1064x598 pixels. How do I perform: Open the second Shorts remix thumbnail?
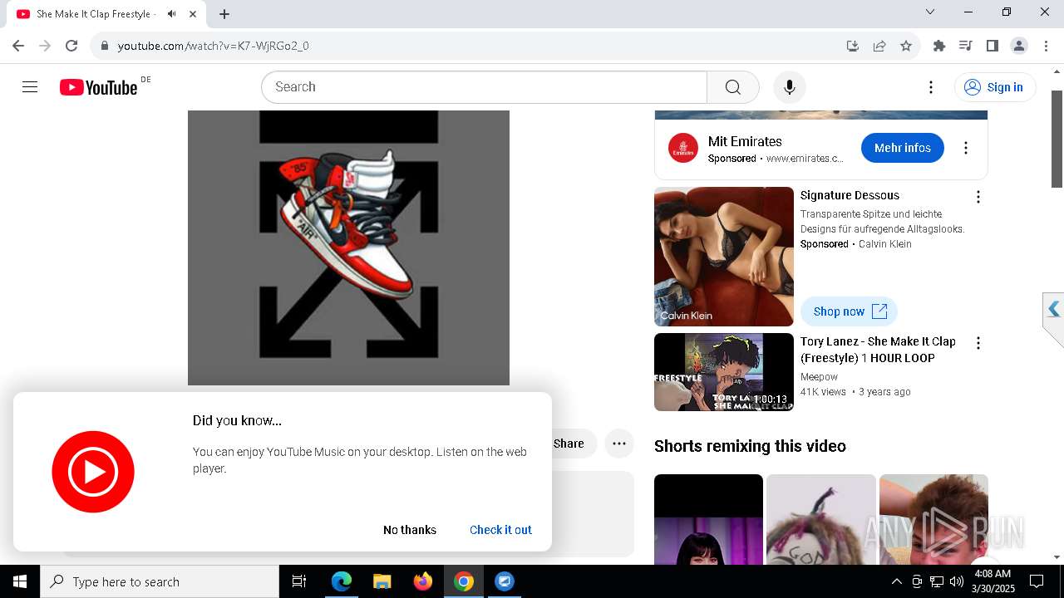(x=821, y=519)
